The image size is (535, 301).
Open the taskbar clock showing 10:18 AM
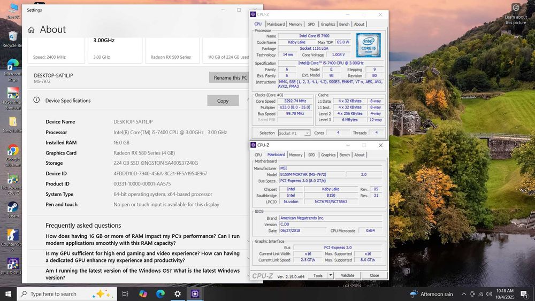click(505, 294)
